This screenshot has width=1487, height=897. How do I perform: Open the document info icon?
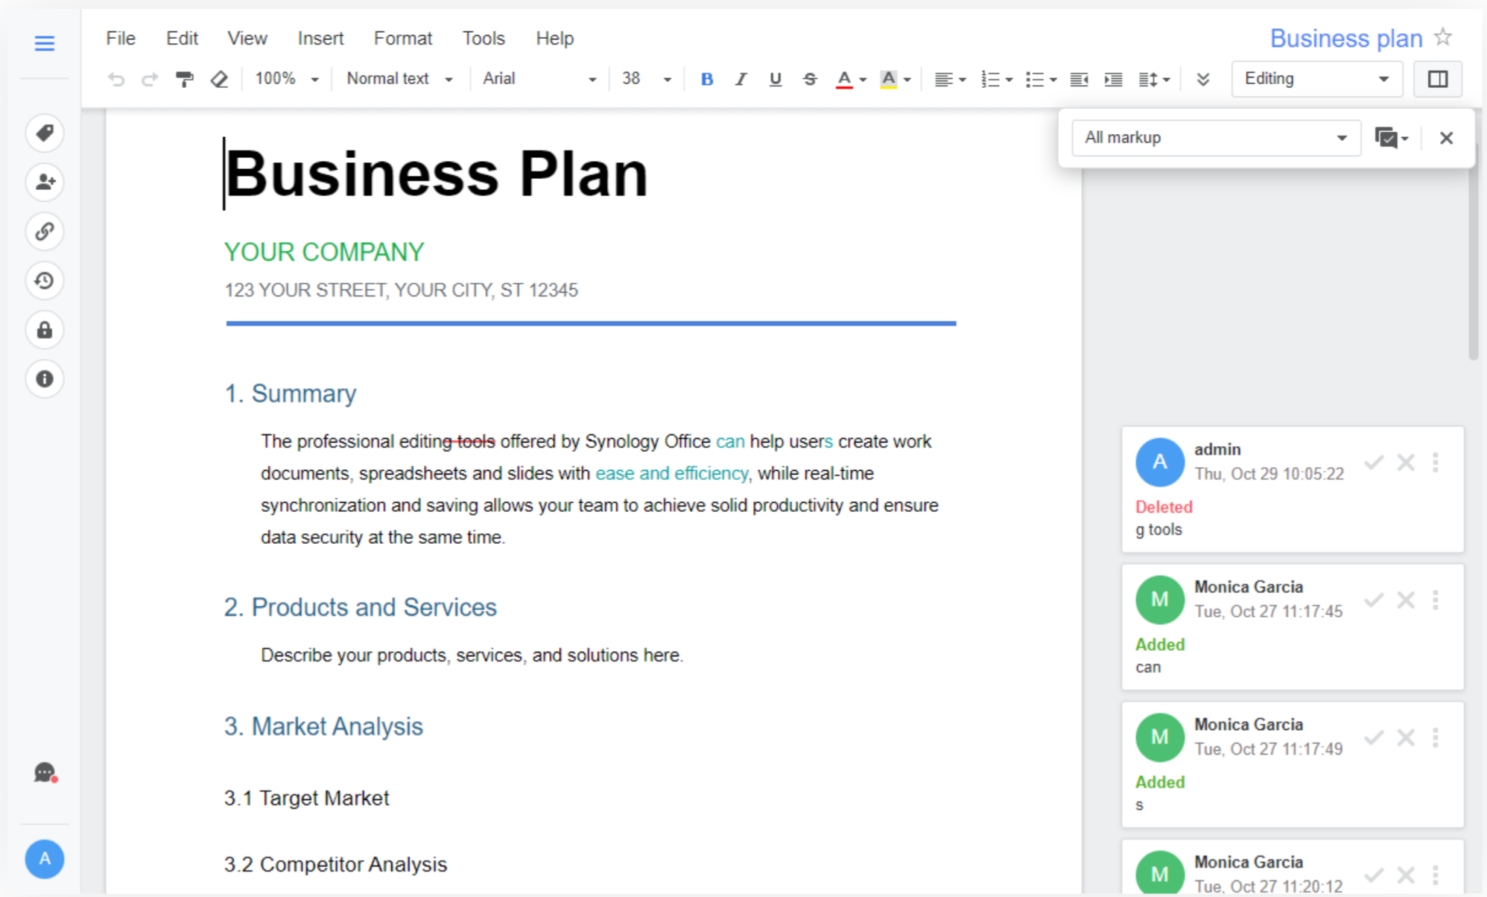click(45, 379)
